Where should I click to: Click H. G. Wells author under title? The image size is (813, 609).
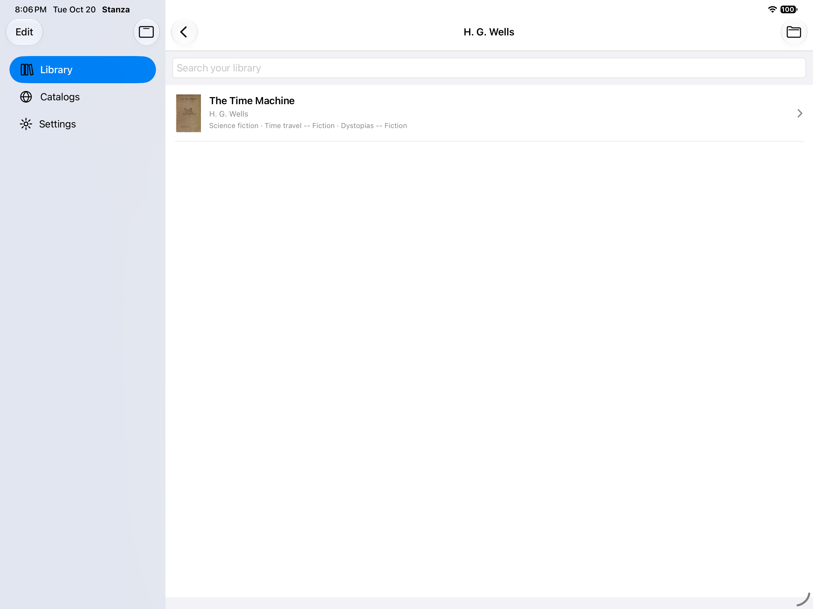[x=229, y=114]
